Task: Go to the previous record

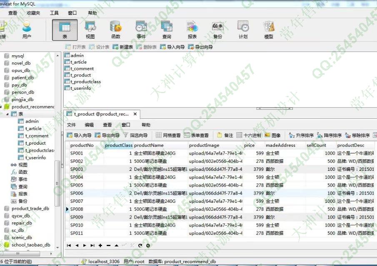Action: [x=77, y=245]
